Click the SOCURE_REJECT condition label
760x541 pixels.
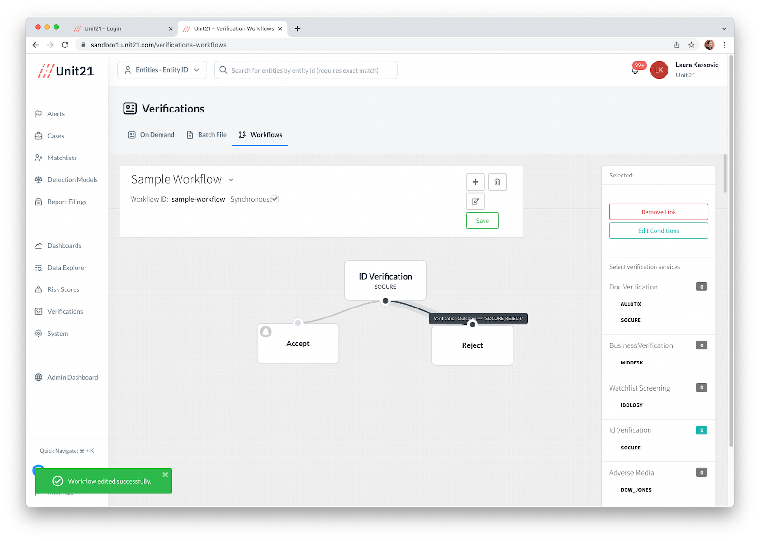coord(478,318)
